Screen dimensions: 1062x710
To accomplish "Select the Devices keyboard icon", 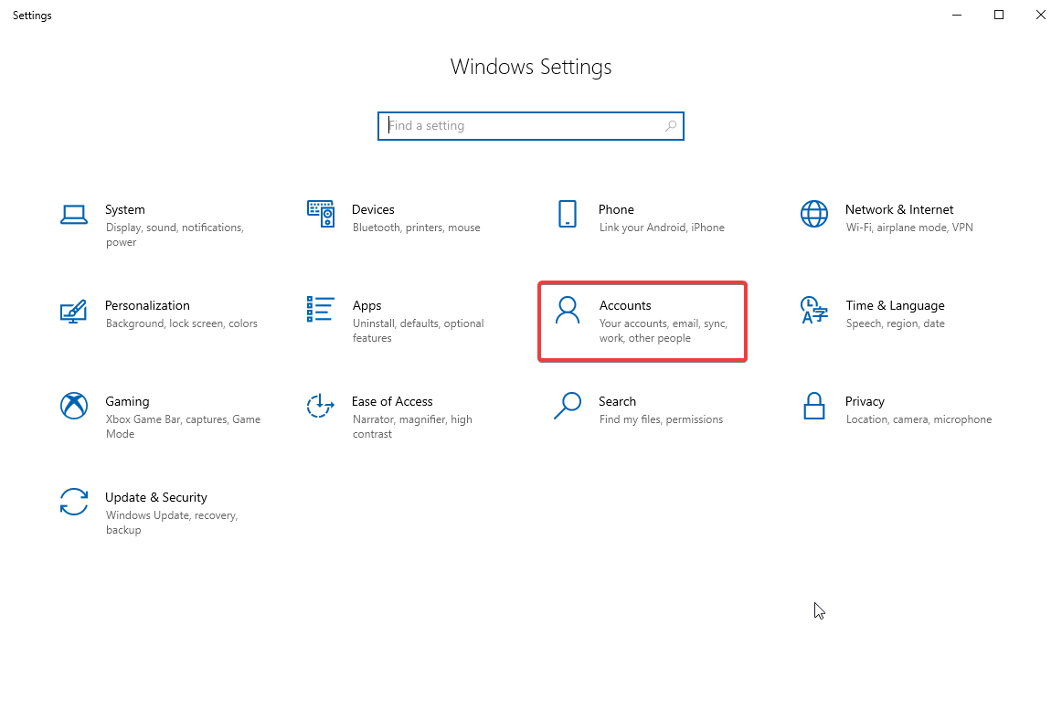I will (x=321, y=214).
